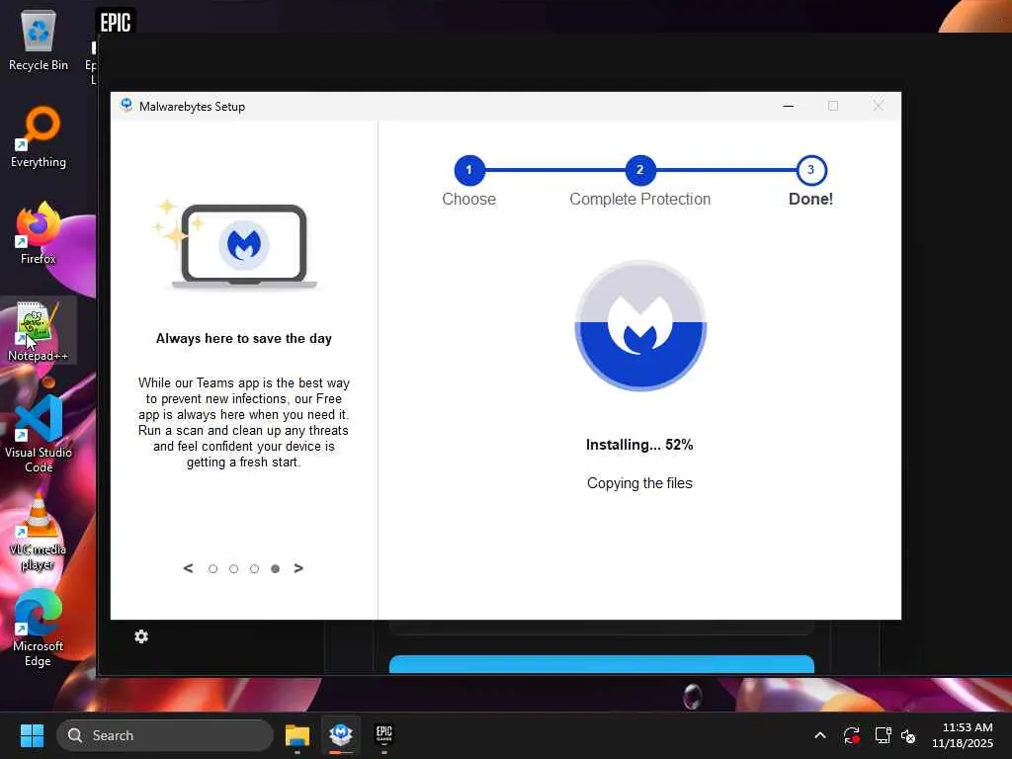Select the fourth filled carousel dot
1012x759 pixels.
pyautogui.click(x=276, y=568)
